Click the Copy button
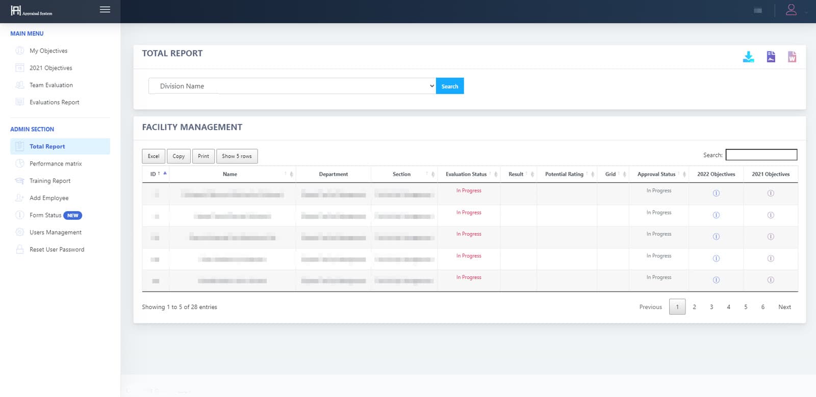This screenshot has width=816, height=397. pos(178,156)
